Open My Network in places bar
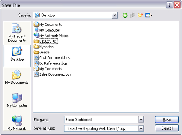The width and height of the screenshot is (182, 135). click(17, 123)
